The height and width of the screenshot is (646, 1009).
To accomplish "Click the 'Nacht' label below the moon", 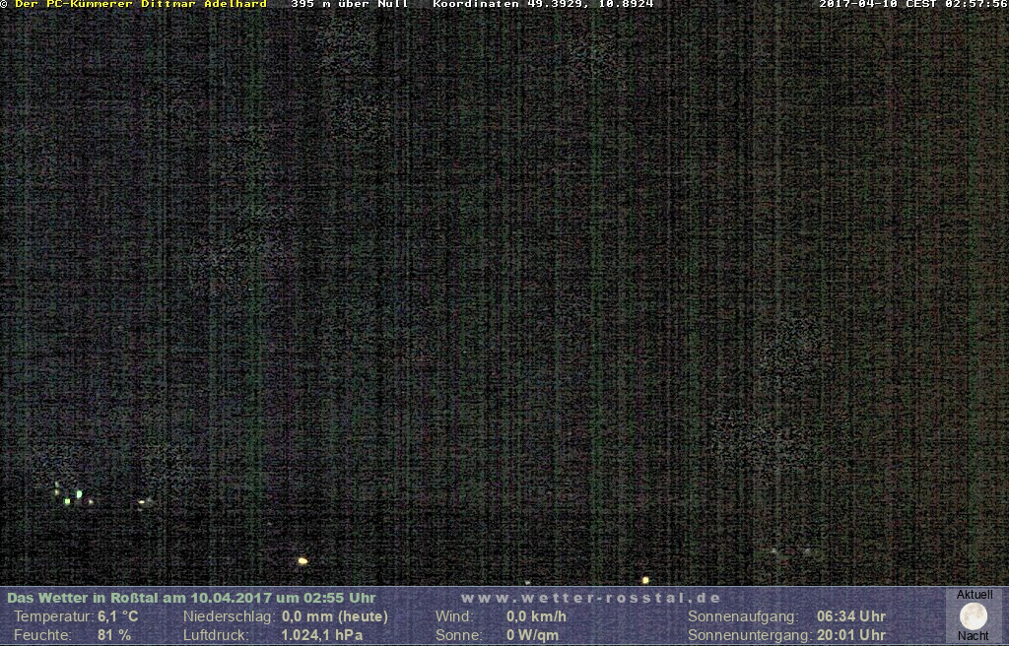I will click(x=973, y=636).
